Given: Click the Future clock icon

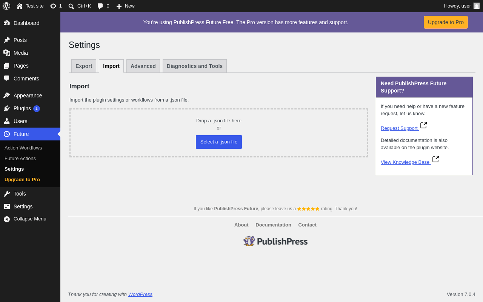Looking at the screenshot, I should 7,134.
